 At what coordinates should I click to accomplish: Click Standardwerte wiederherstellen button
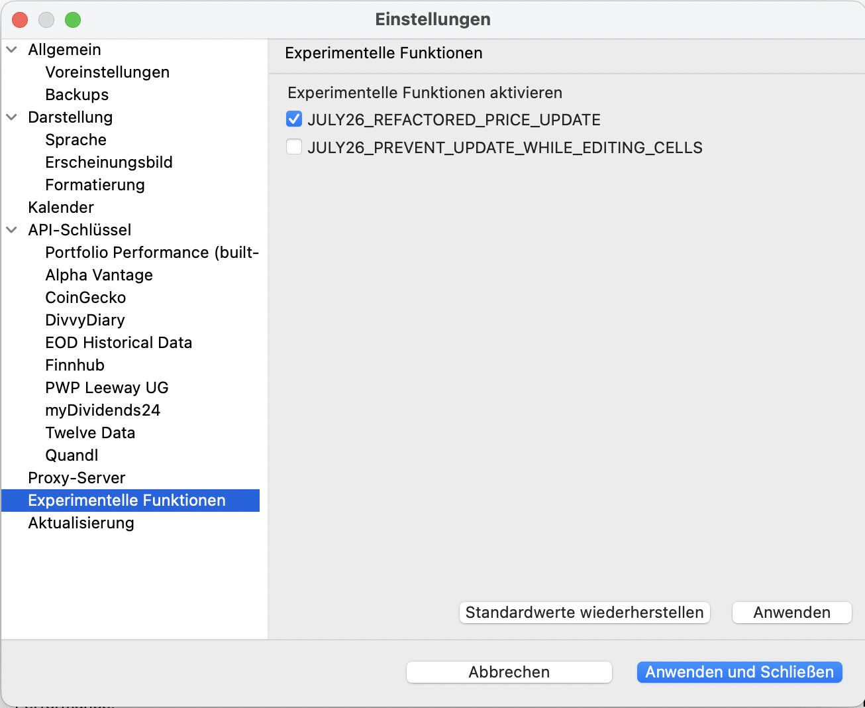click(x=584, y=613)
